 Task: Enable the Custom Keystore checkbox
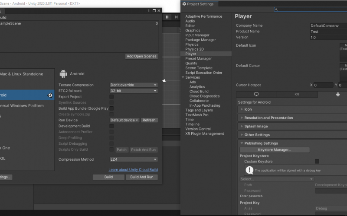[x=317, y=162]
